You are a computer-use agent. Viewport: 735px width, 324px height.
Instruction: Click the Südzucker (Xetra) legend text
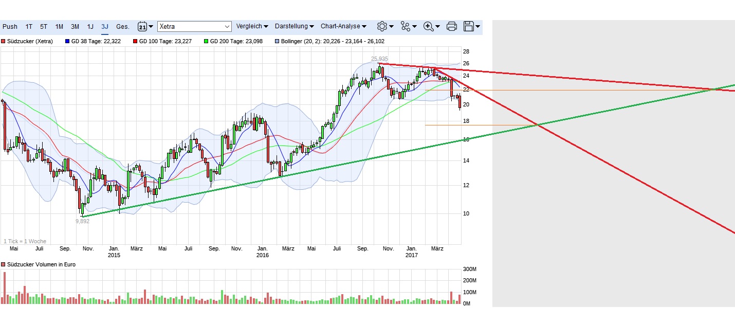(30, 41)
